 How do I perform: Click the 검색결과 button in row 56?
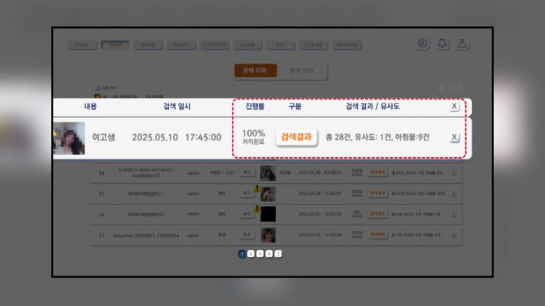[378, 173]
